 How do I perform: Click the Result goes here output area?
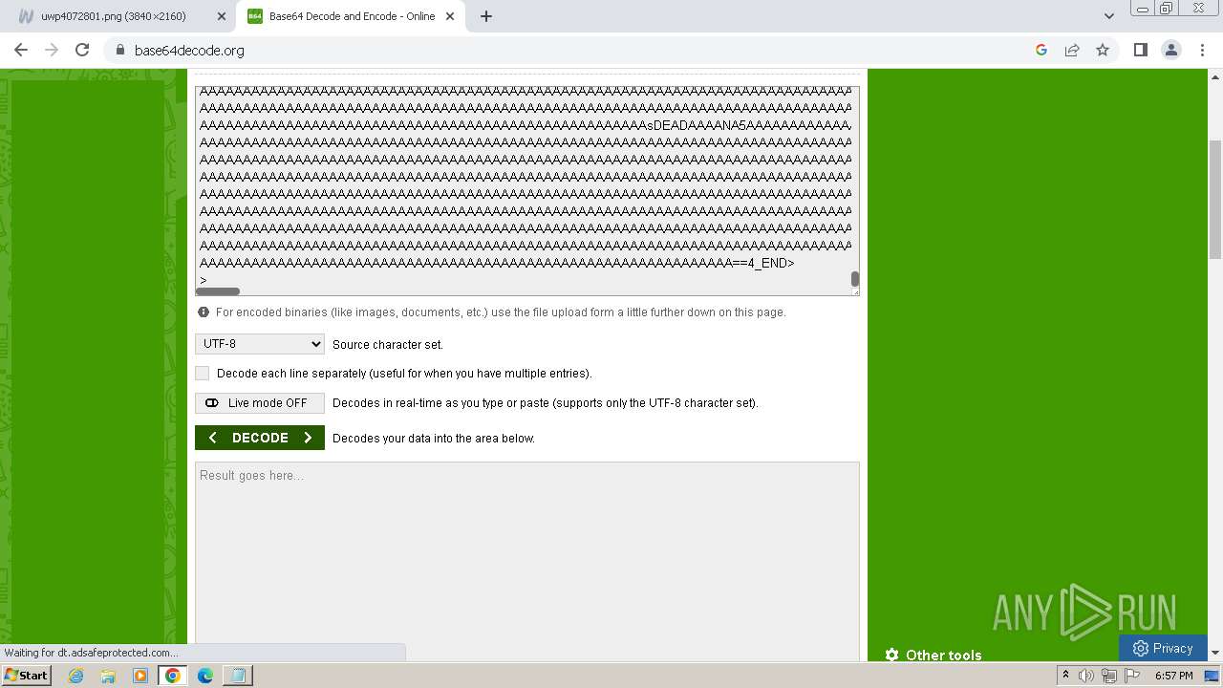[527, 562]
